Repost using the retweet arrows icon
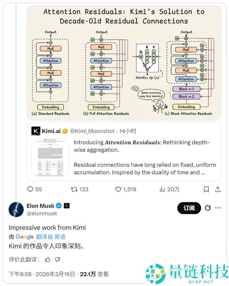 tap(74, 189)
